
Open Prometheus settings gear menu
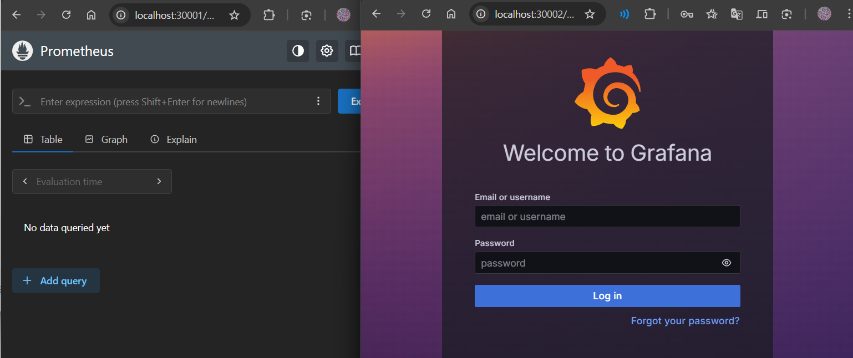coord(327,51)
